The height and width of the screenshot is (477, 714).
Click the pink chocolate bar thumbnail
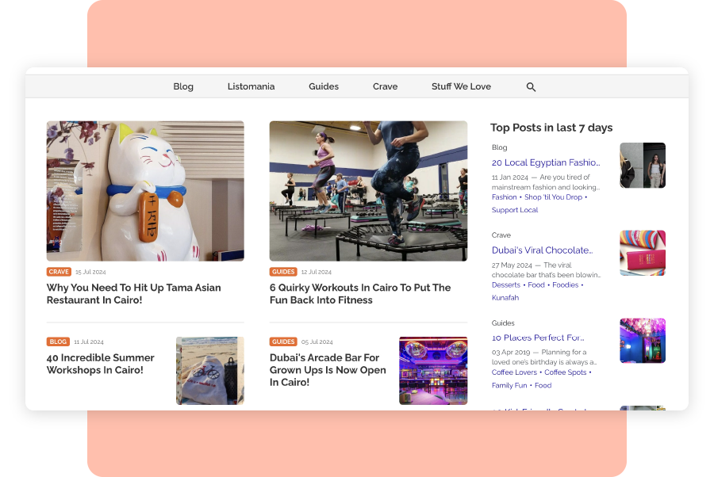pos(643,253)
